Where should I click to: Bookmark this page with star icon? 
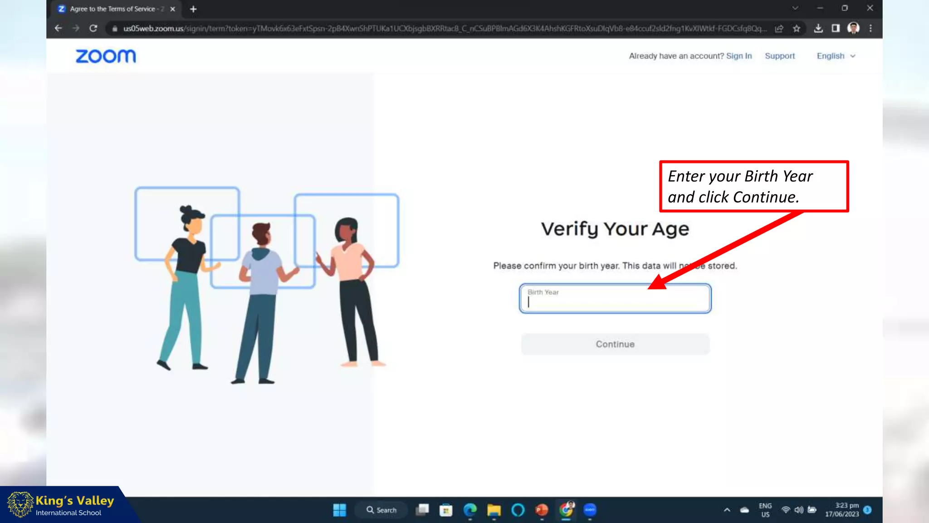coord(797,29)
